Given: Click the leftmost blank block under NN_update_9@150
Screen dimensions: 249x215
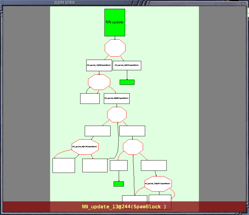Looking at the screenshot, I should pos(64,165).
